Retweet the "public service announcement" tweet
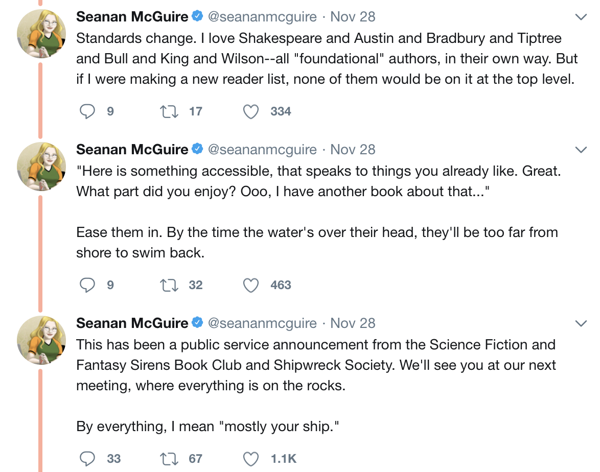The height and width of the screenshot is (472, 600). coord(169,459)
